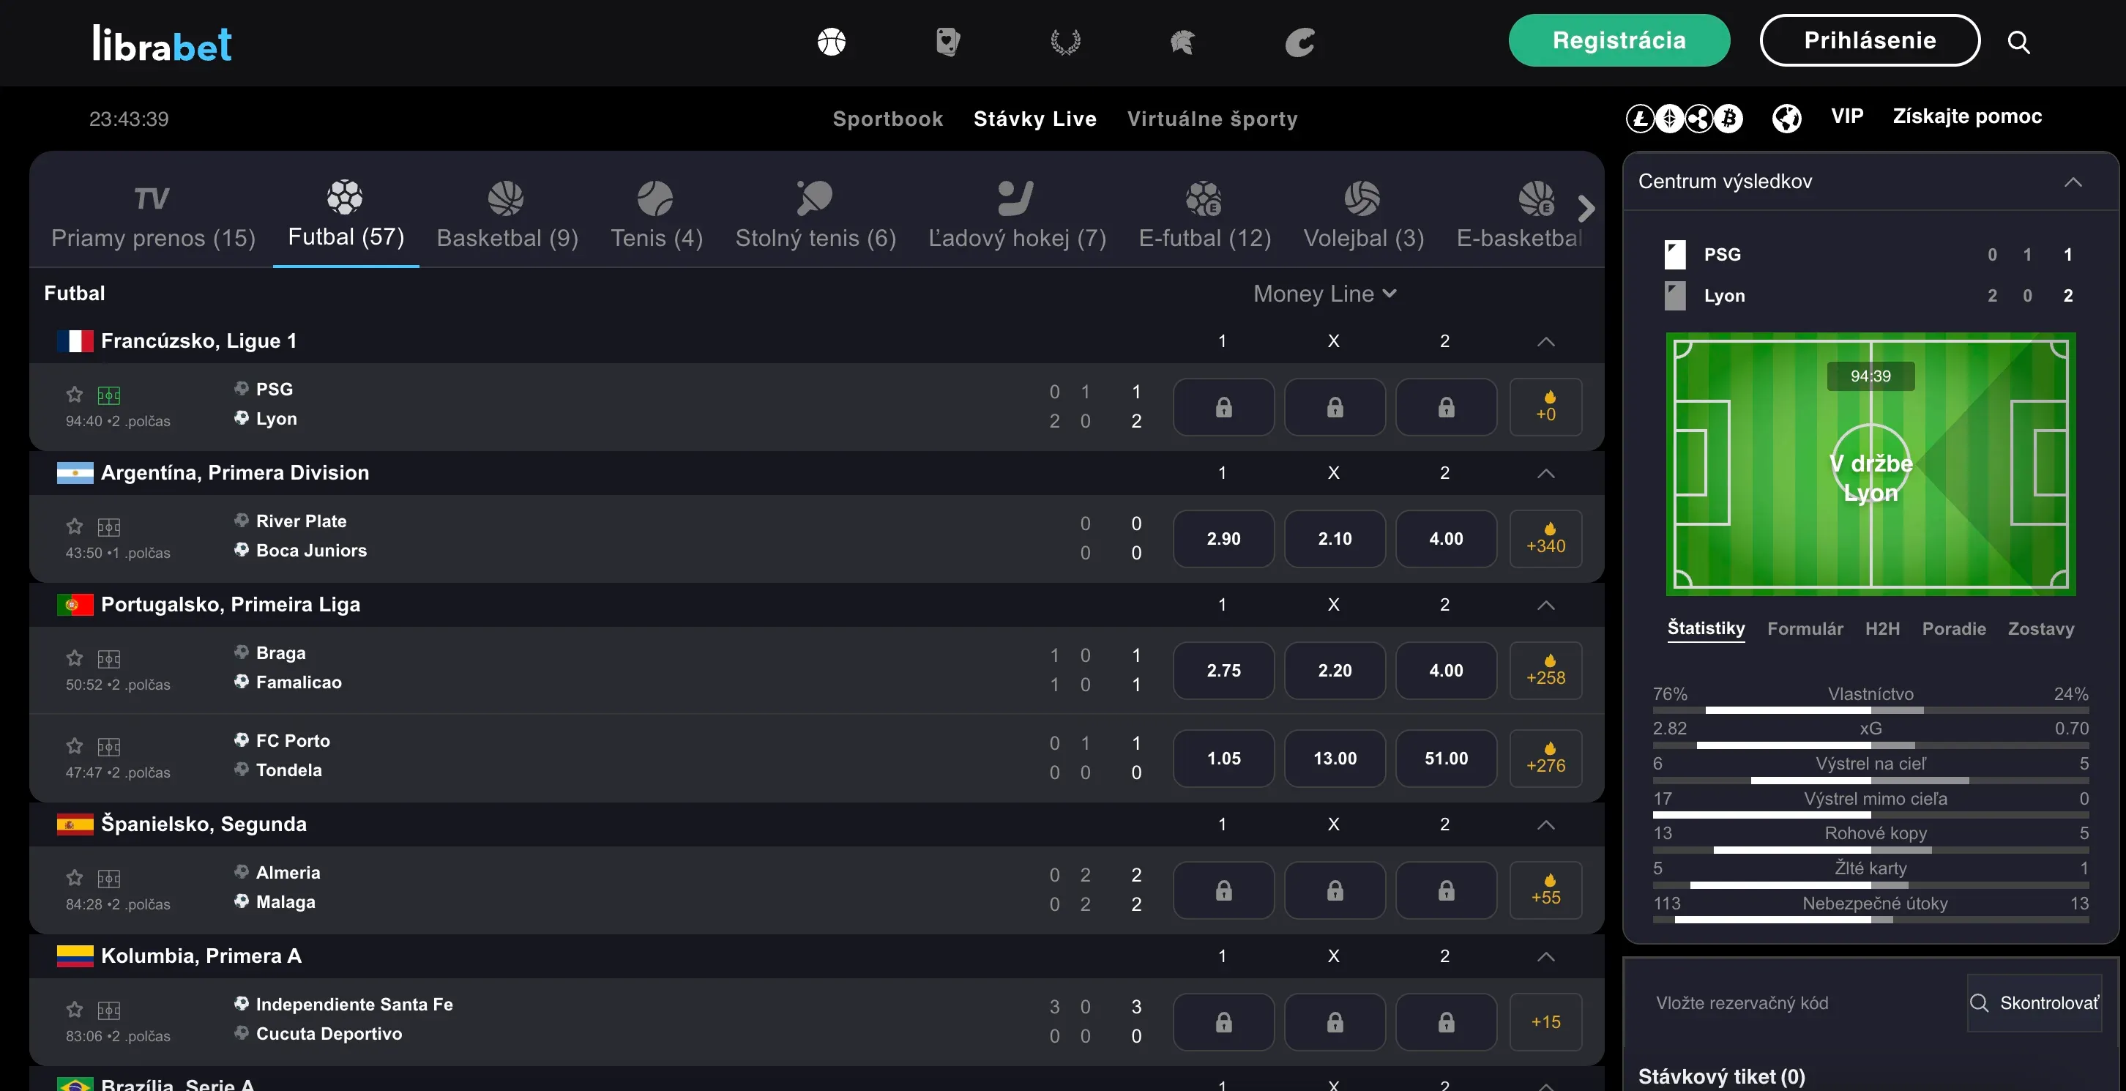Favorite the PSG vs Lyon match
Screen dimensions: 2126x1091
pos(74,395)
